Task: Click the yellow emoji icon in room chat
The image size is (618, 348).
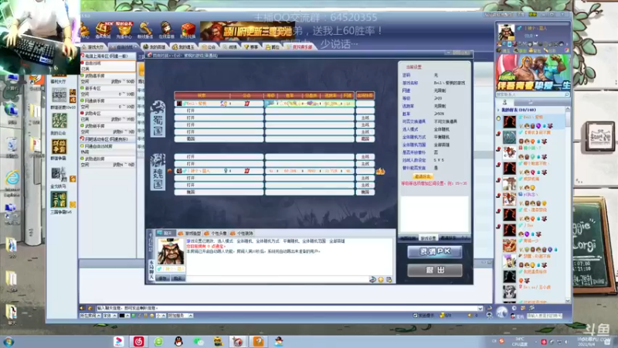Action: (381, 280)
